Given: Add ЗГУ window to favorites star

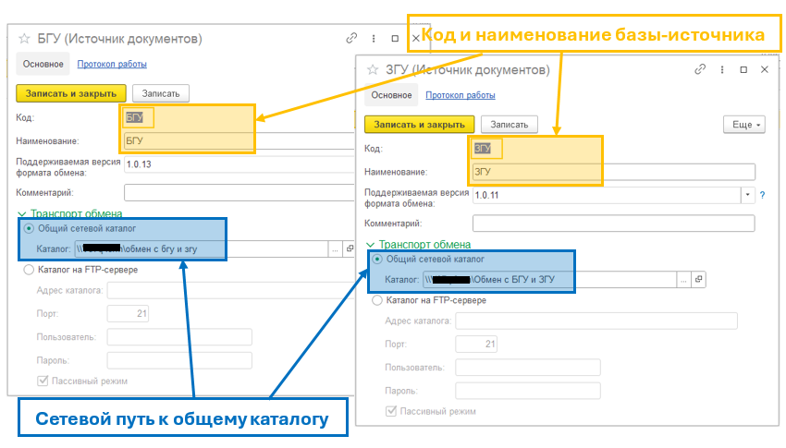Looking at the screenshot, I should click(x=373, y=69).
